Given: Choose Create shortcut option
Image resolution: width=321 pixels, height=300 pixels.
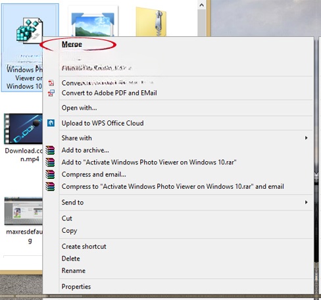Looking at the screenshot, I should (x=84, y=246).
